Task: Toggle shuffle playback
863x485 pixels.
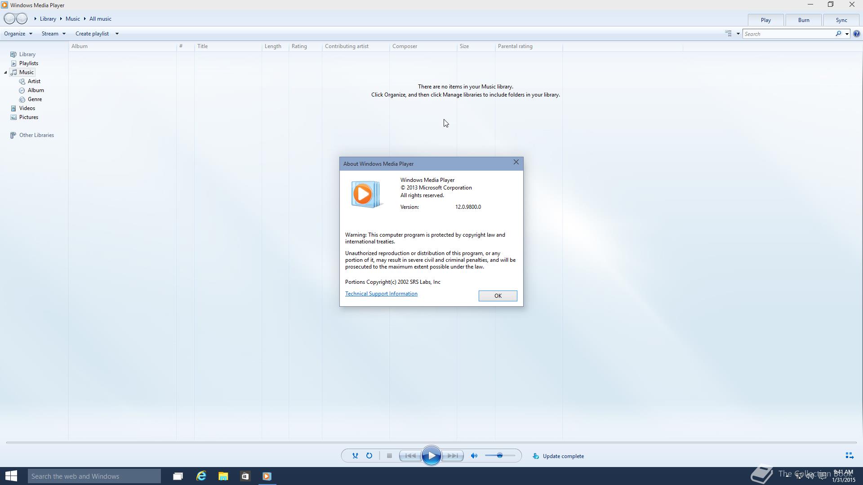Action: point(355,456)
